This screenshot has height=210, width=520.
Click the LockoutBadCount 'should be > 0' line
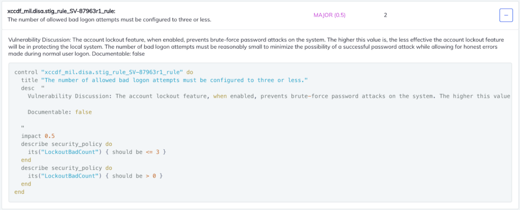95,176
